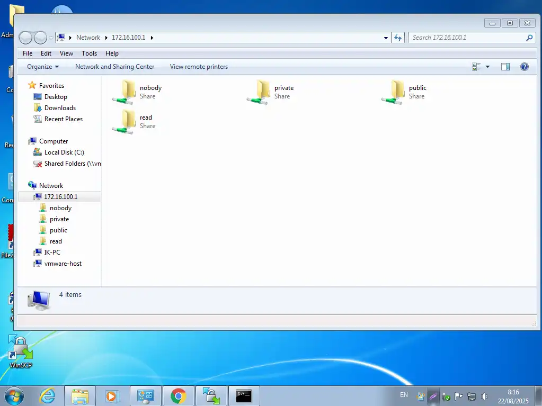Open the Tools menu
The height and width of the screenshot is (406, 542).
[x=89, y=53]
